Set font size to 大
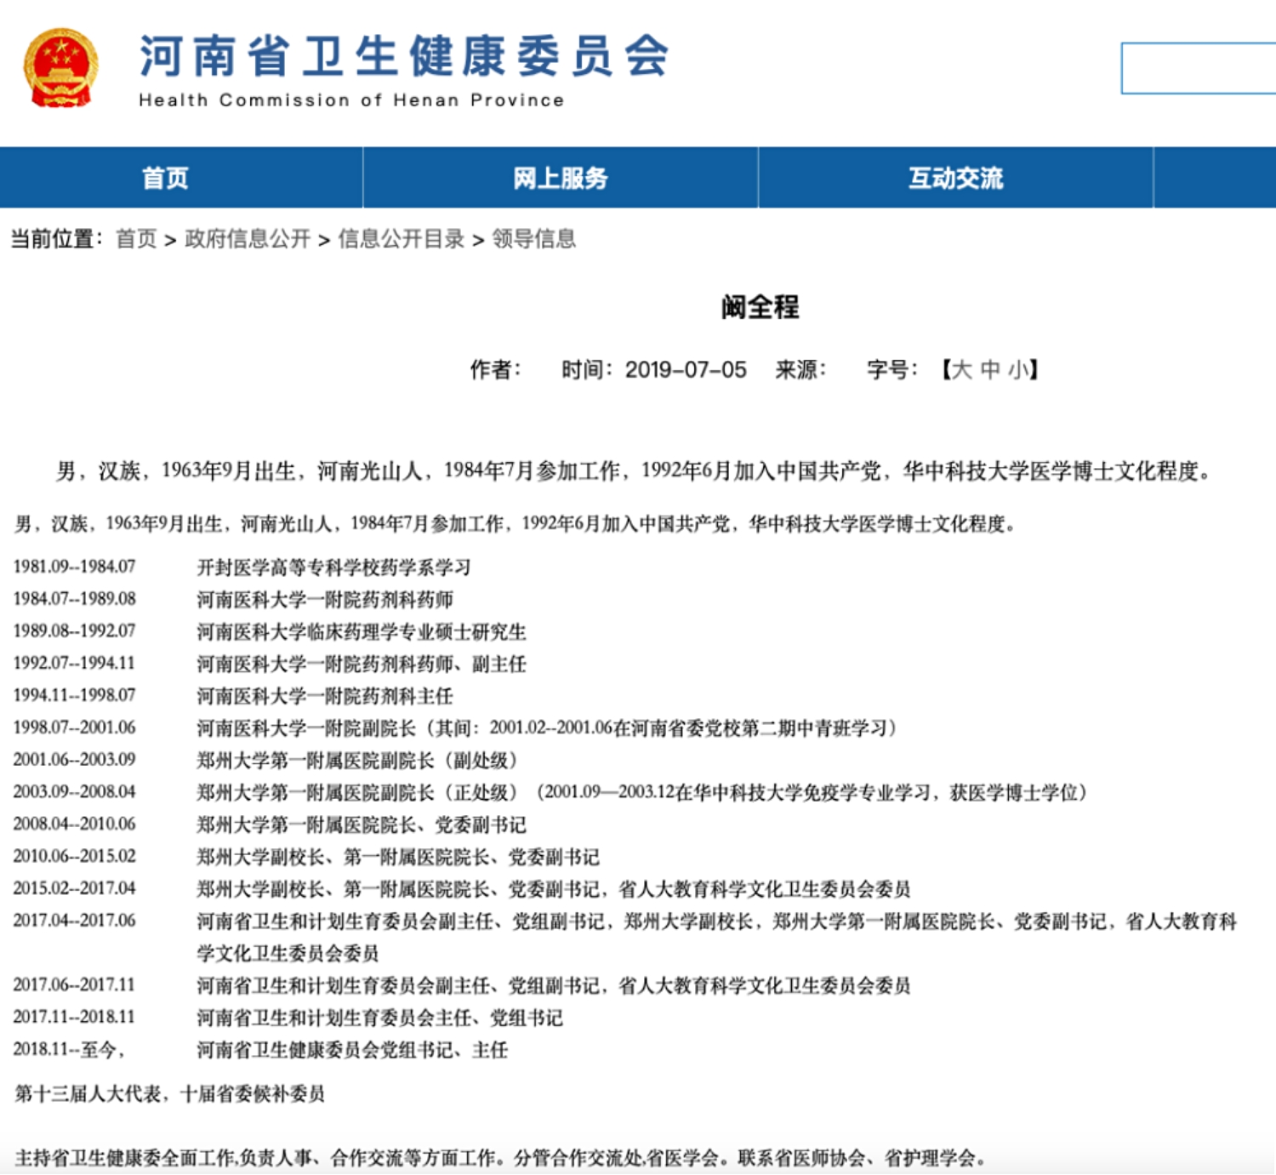Screen dimensions: 1276x1175 tap(961, 370)
